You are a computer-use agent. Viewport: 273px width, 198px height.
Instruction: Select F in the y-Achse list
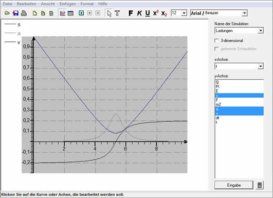point(239,100)
